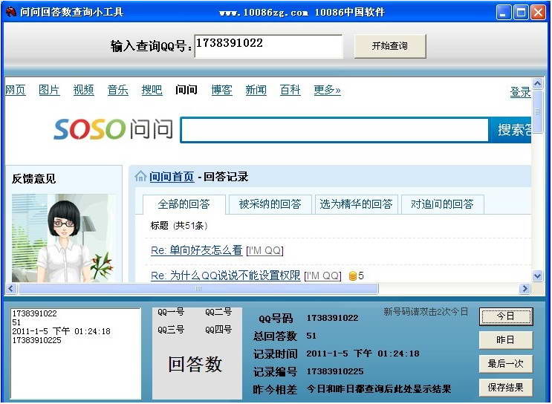This screenshot has height=404, width=552.
Task: Switch to the 被采纳的回答 tab
Action: click(x=270, y=204)
